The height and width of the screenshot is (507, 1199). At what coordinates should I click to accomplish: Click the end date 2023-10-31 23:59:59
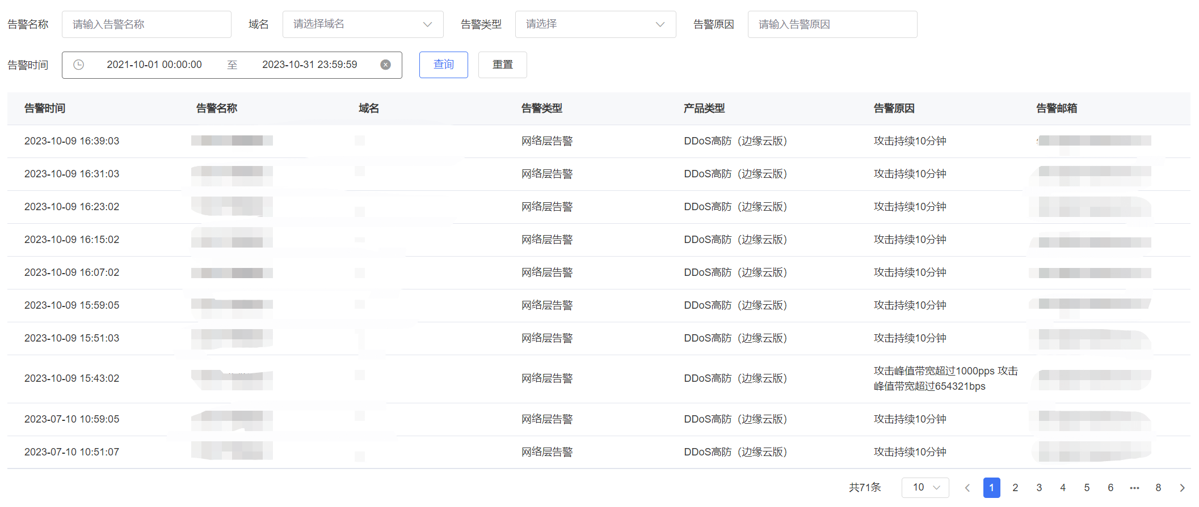[x=310, y=65]
